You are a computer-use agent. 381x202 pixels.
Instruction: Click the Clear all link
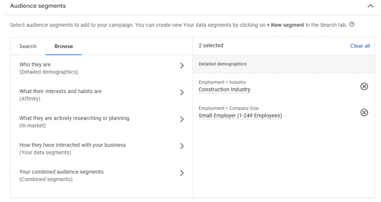tap(360, 46)
